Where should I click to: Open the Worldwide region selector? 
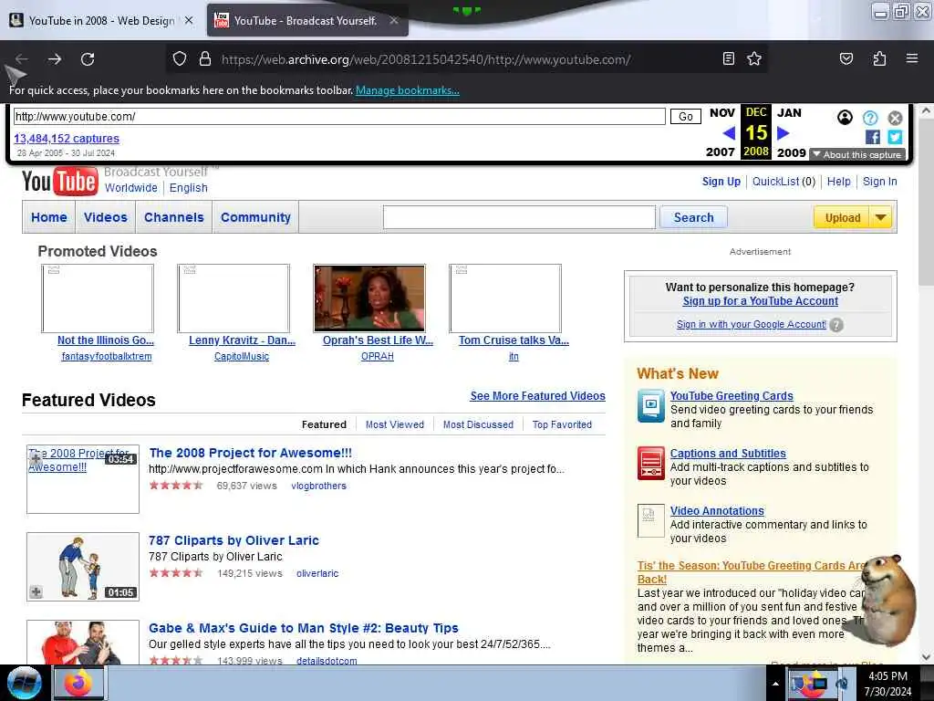click(x=131, y=188)
